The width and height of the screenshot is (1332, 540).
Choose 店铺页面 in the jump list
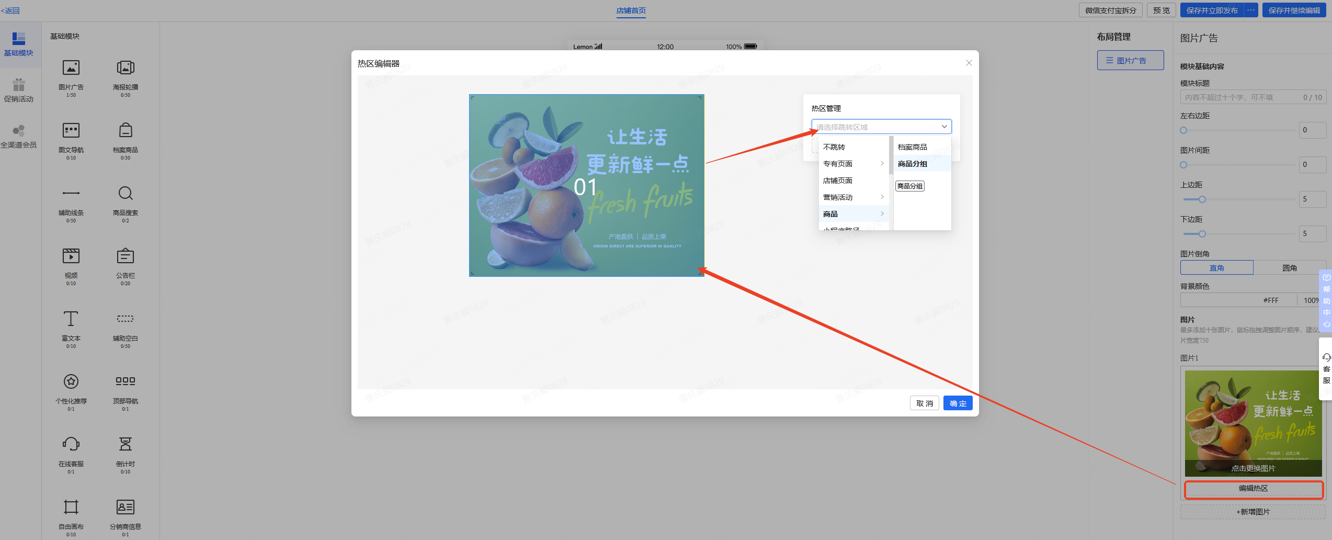tap(853, 181)
